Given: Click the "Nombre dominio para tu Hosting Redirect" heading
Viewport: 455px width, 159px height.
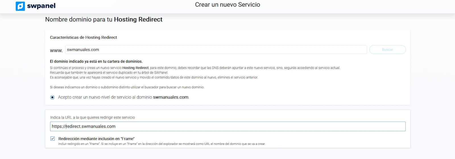Looking at the screenshot, I should click(x=104, y=19).
